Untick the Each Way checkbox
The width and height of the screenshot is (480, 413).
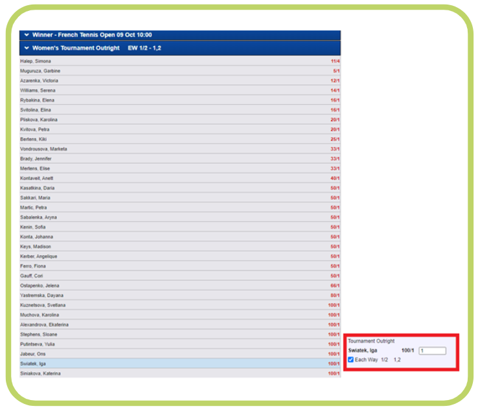[x=350, y=359]
